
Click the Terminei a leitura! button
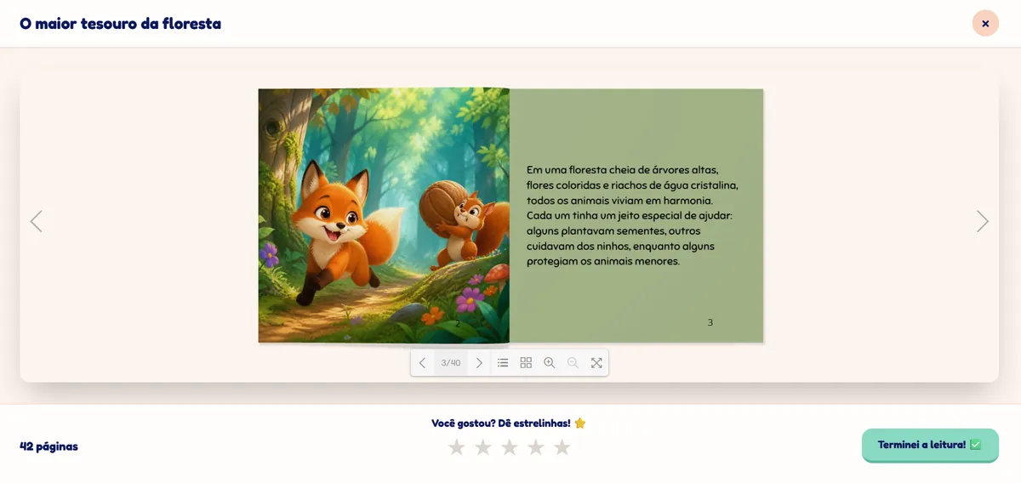tap(930, 445)
